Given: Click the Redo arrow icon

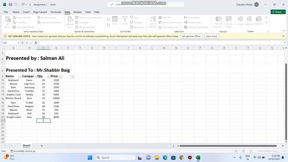Looking at the screenshot, I should coord(23,4).
